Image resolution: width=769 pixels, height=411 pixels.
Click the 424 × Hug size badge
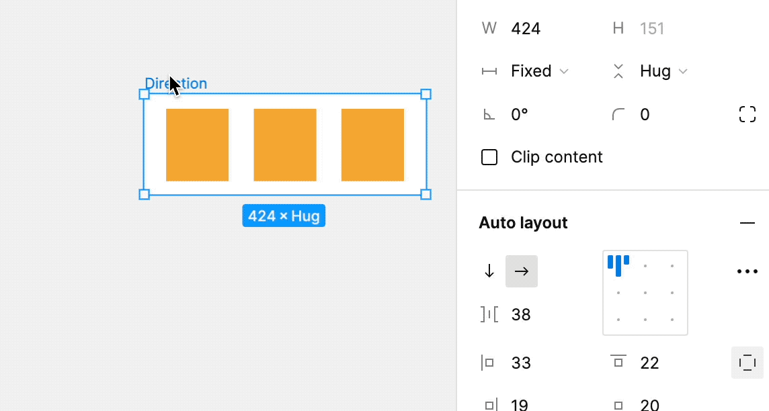pyautogui.click(x=284, y=216)
